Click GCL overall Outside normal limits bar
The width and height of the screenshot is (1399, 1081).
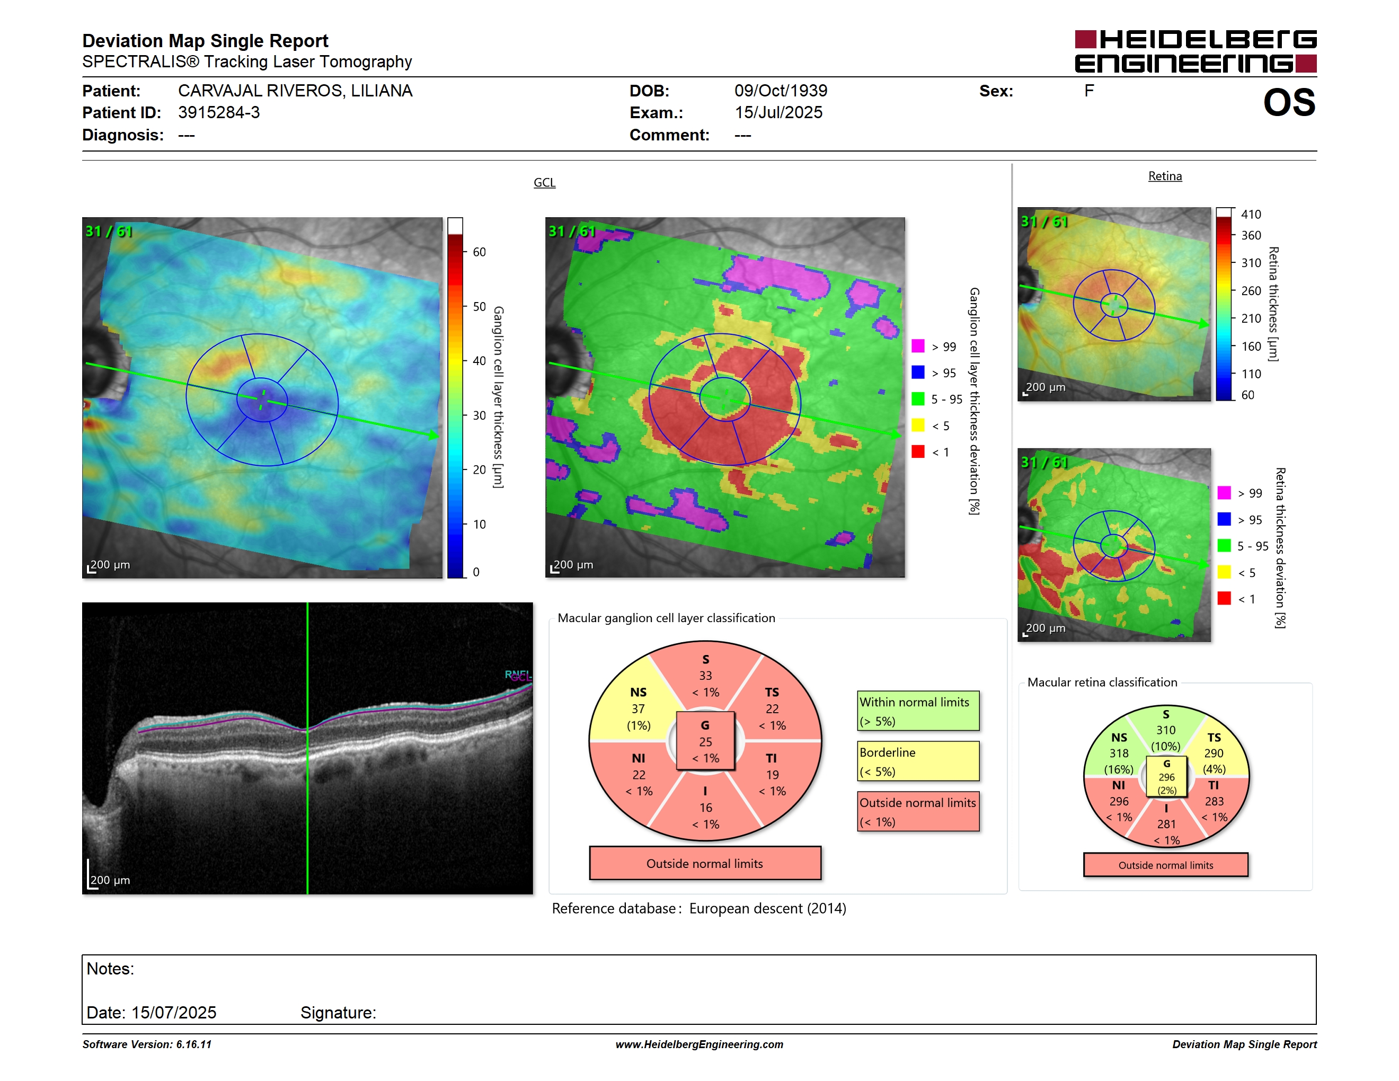[x=705, y=863]
